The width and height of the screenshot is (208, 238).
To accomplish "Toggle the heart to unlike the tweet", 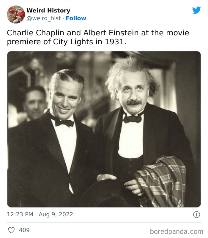I will tap(12, 229).
